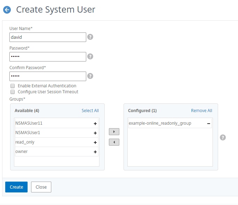Open help icon next to Password field
Screen dimensions: 238x205
tap(90, 57)
